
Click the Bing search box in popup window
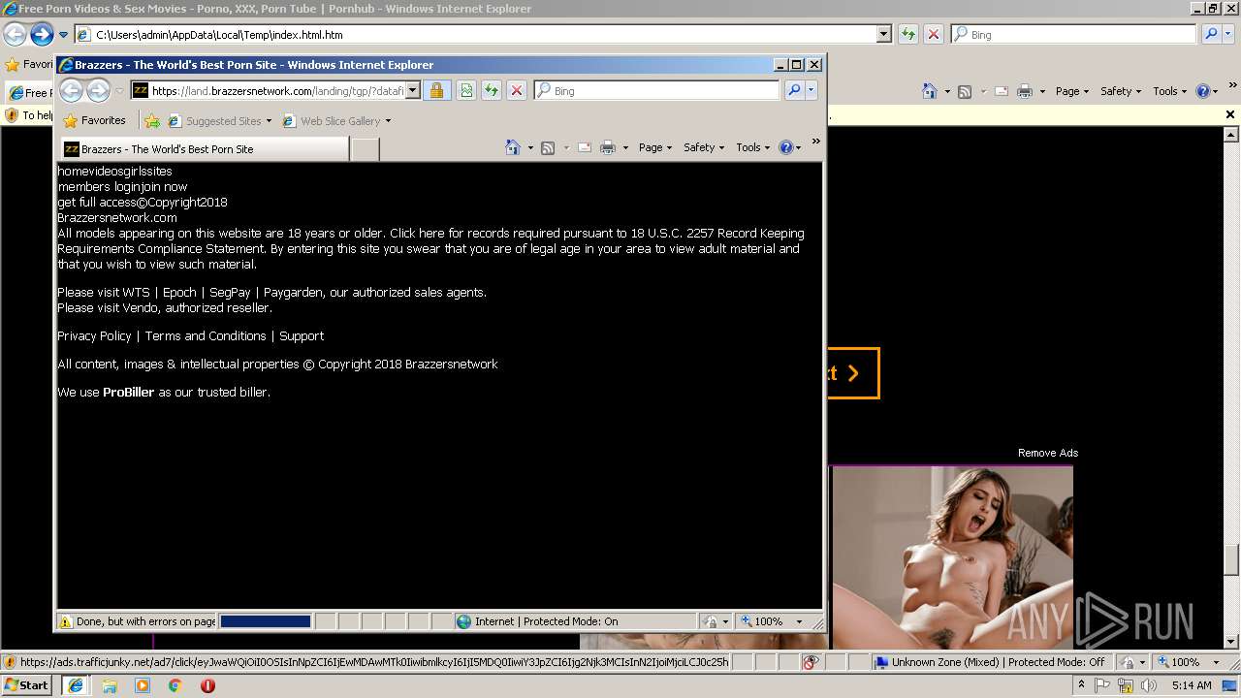point(664,91)
